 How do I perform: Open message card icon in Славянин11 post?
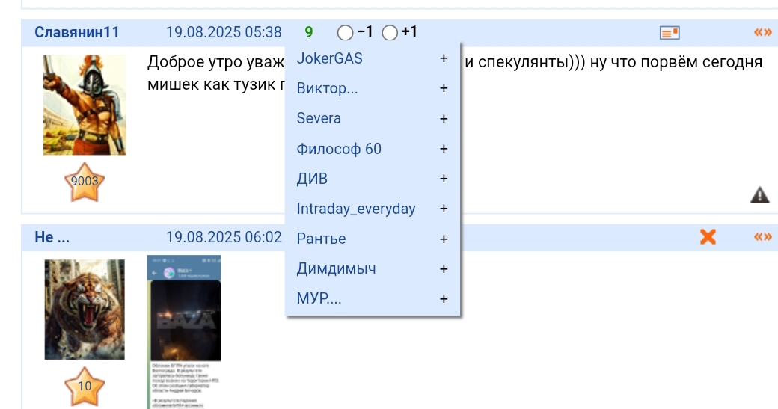tap(670, 33)
